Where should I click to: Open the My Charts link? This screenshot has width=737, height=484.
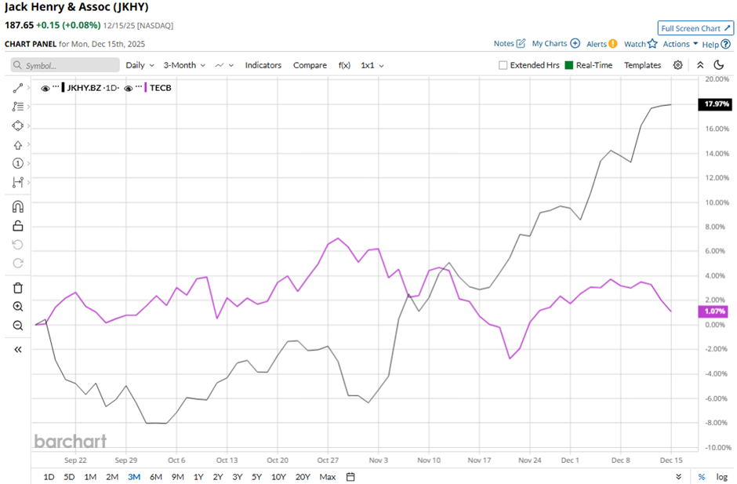click(x=550, y=43)
